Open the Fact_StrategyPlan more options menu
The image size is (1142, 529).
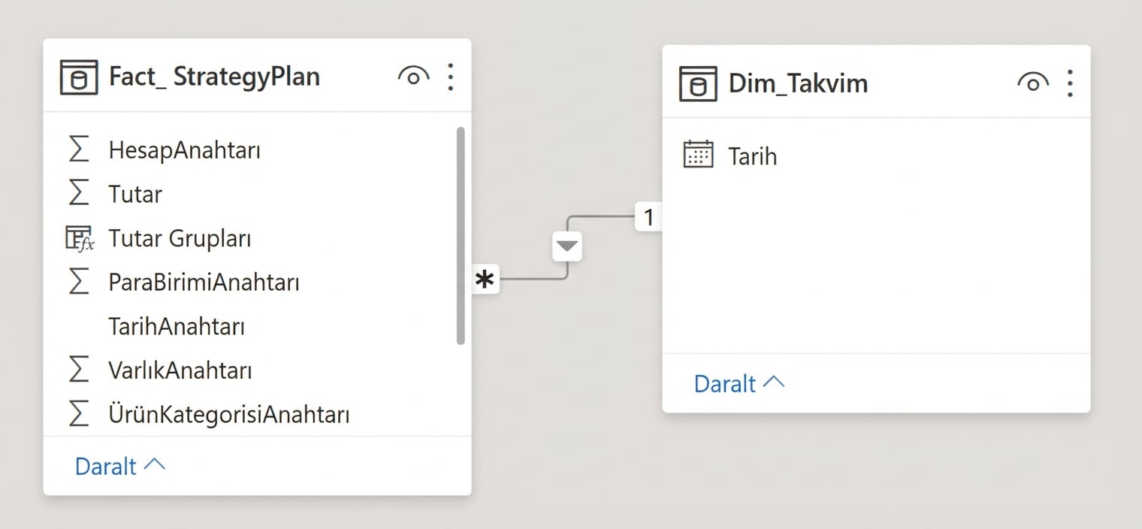(451, 76)
